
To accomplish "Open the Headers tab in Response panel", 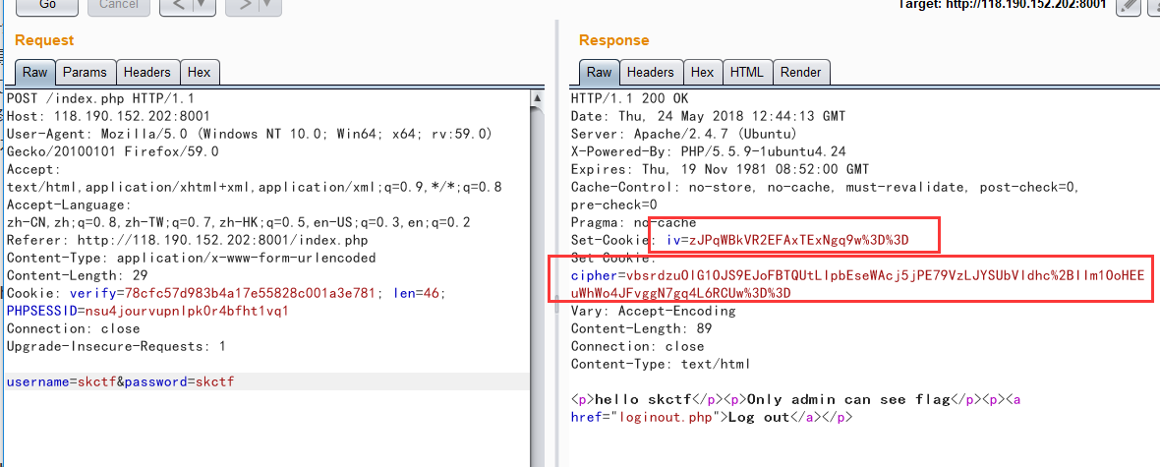I will (650, 72).
